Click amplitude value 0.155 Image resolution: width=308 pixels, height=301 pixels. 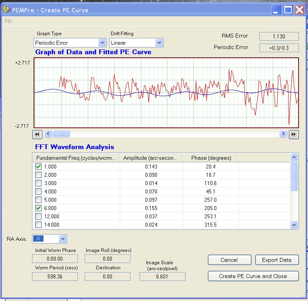[151, 208]
